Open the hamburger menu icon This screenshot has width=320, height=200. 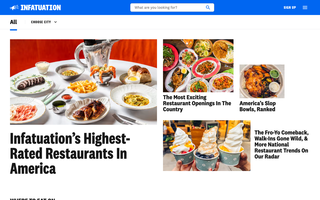[x=305, y=7]
